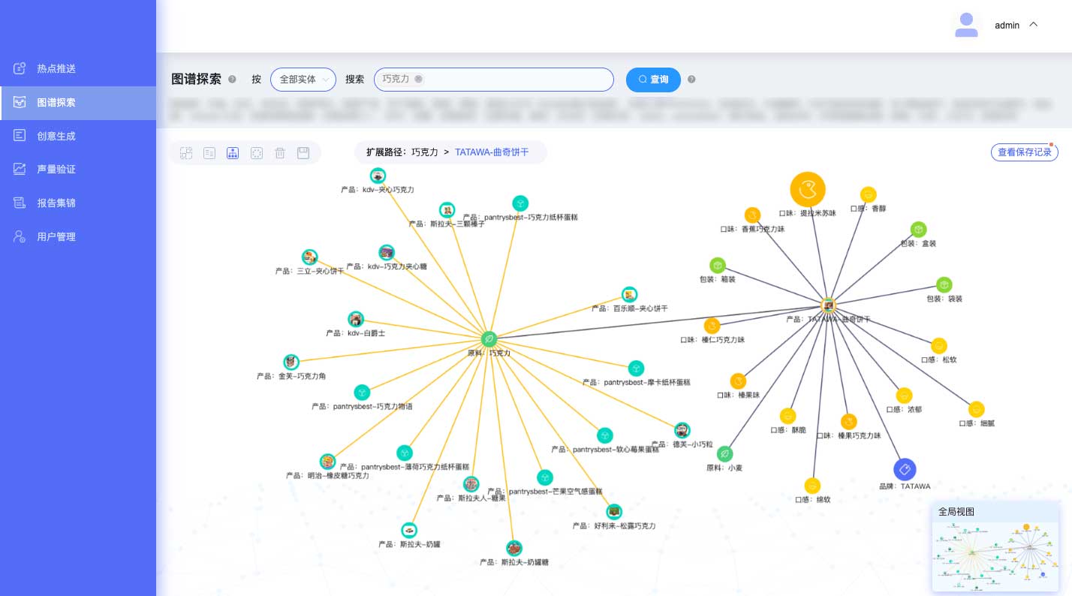Open the 全部实体 entity dropdown

click(303, 80)
